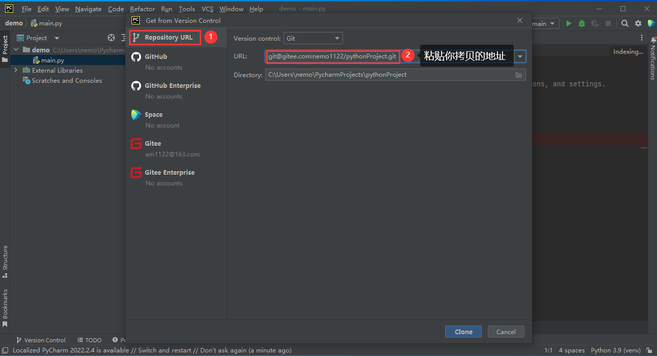
Task: Open the editor options kebab menu
Action: click(641, 38)
